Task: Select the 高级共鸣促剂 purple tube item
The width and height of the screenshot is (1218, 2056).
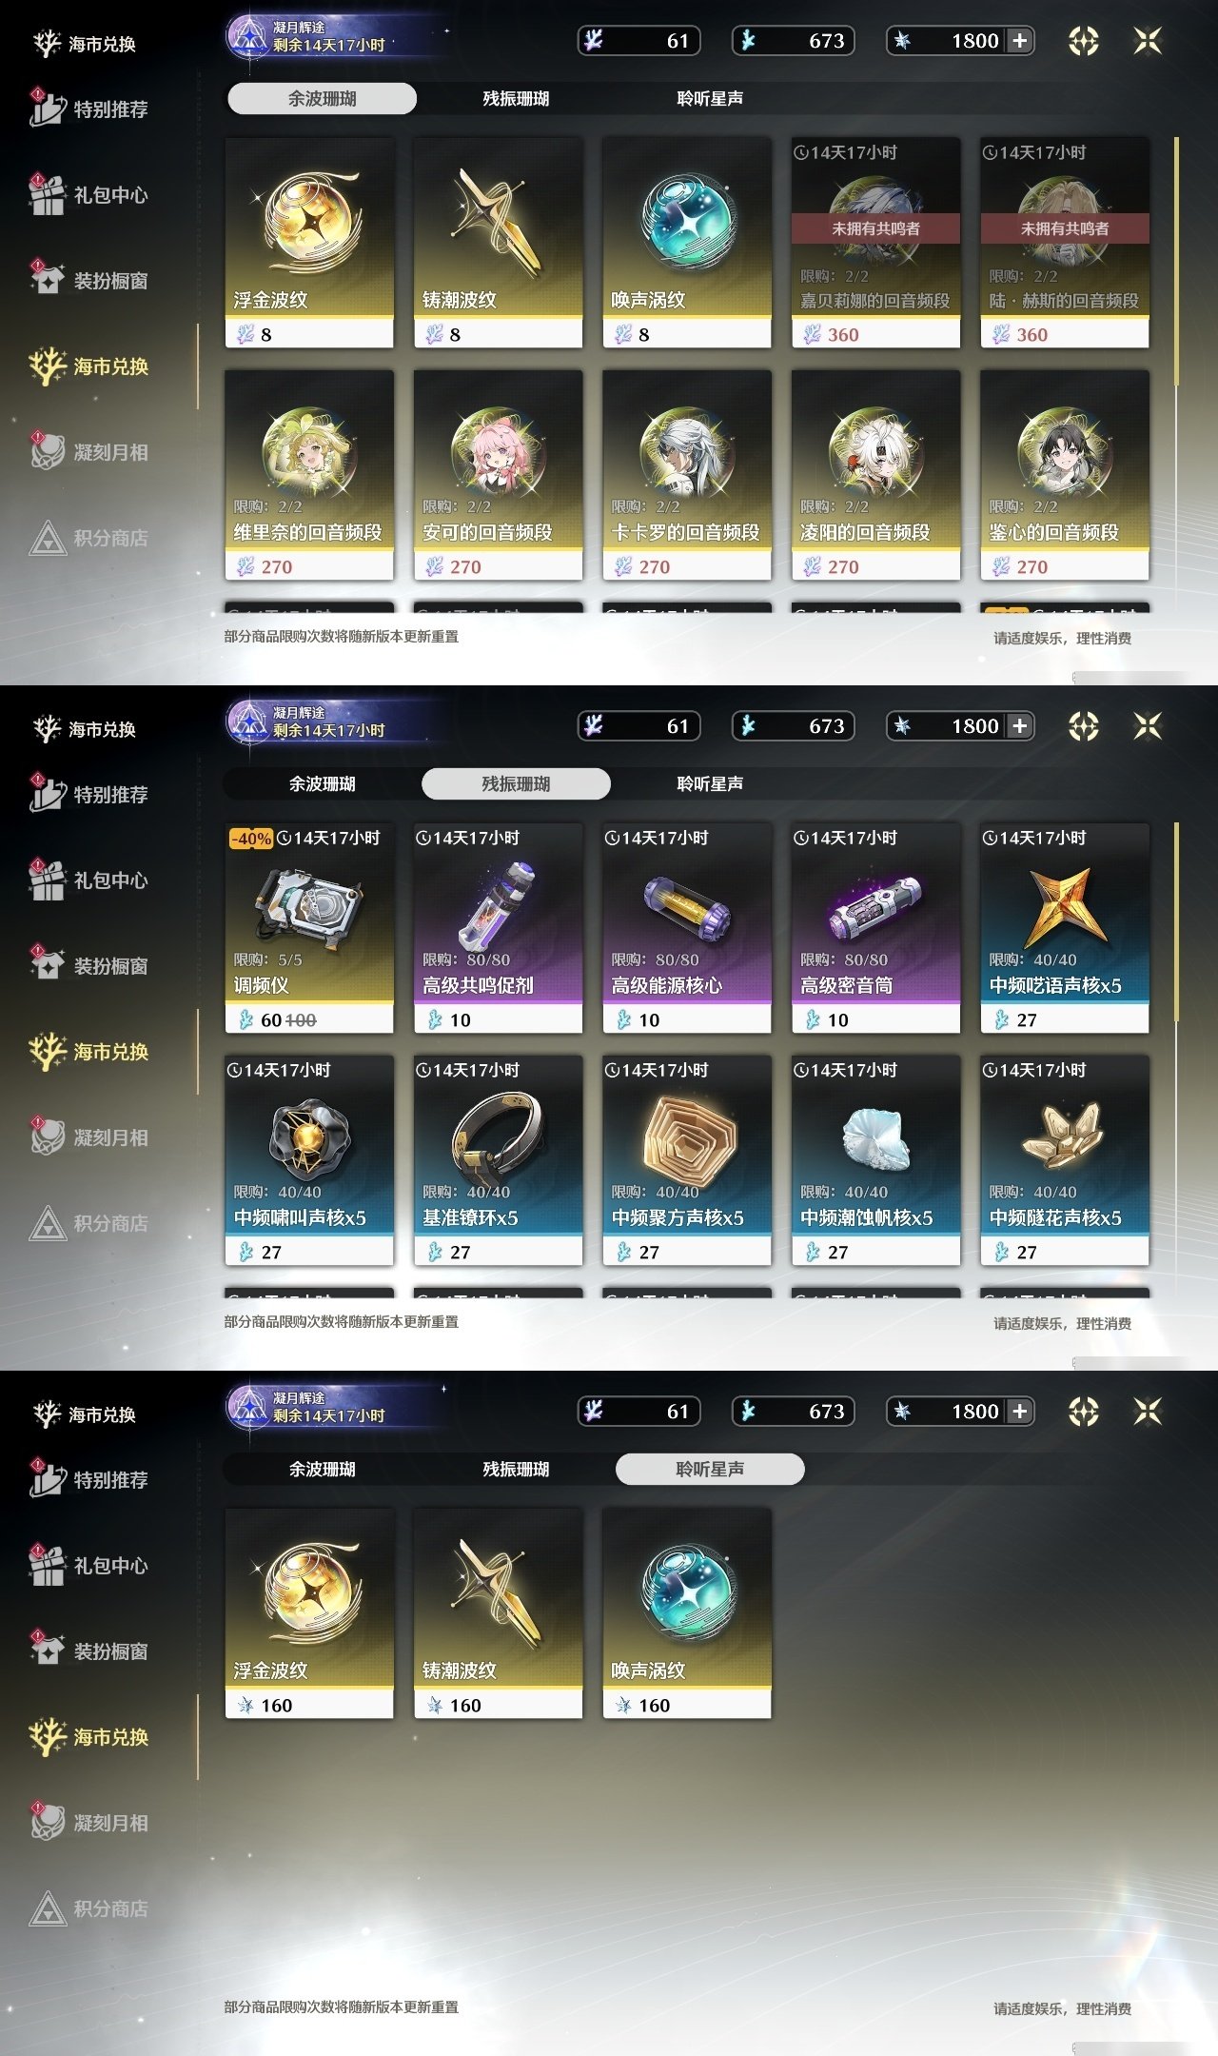Action: point(498,928)
